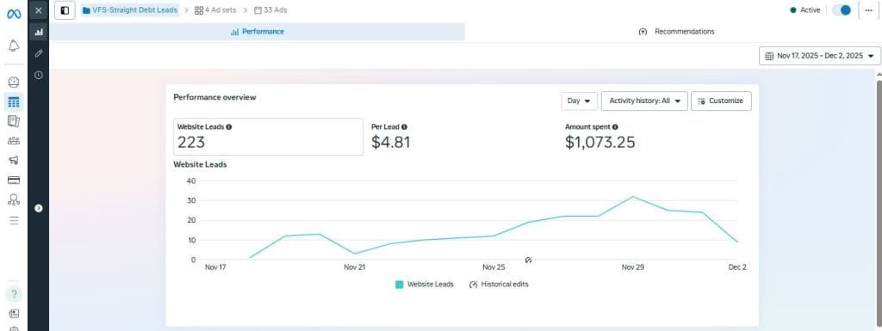Screen dimensions: 882x331
Task: Open the Help question mark icon
Action: pos(14,294)
